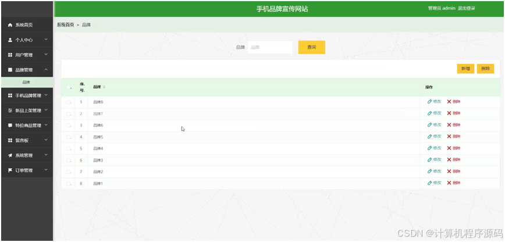This screenshot has height=242, width=505.
Task: Click the edit pencil icon for 品牌6
Action: tap(429, 124)
